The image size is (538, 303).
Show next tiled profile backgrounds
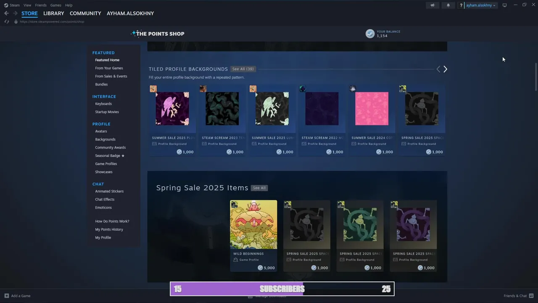(x=445, y=69)
